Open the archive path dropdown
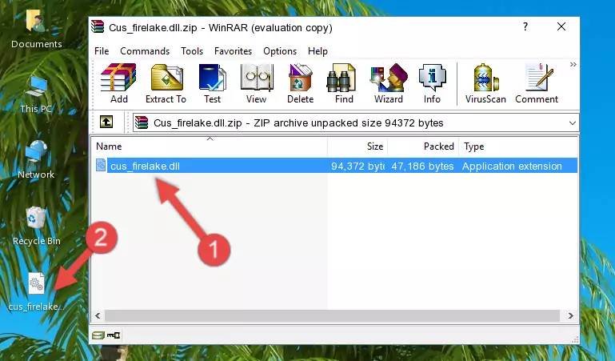615x361 pixels. click(x=573, y=122)
